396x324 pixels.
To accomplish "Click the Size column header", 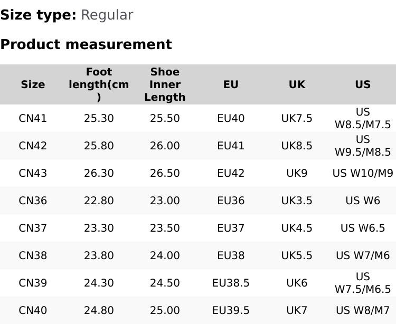I will [x=33, y=84].
